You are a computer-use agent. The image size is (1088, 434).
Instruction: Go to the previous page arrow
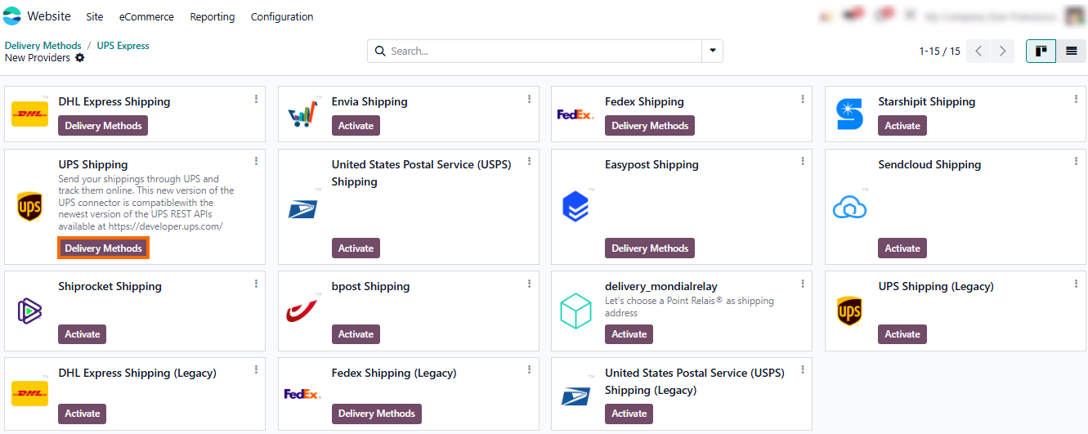[x=978, y=51]
